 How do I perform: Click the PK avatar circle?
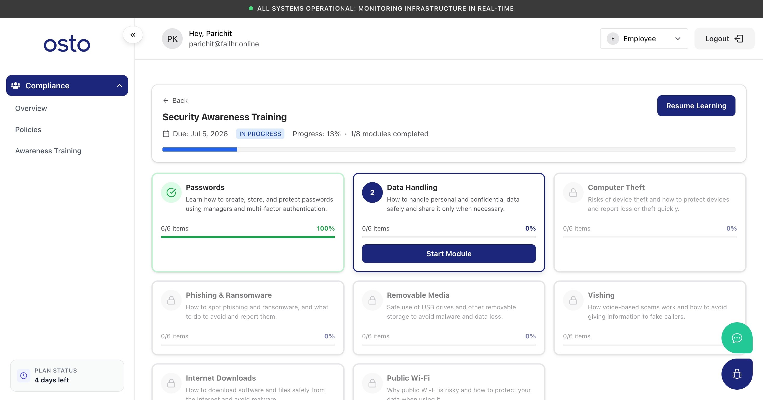point(172,39)
